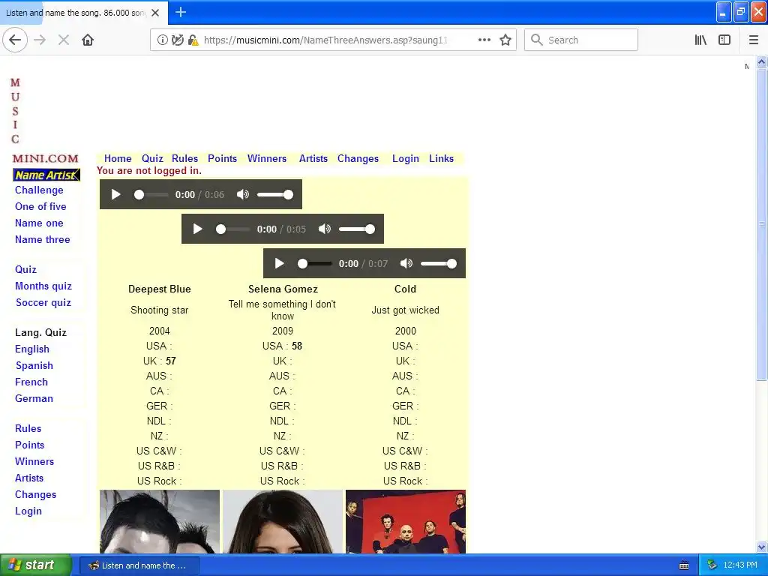Play the second audio clip (0:05)
768x576 pixels.
click(198, 229)
